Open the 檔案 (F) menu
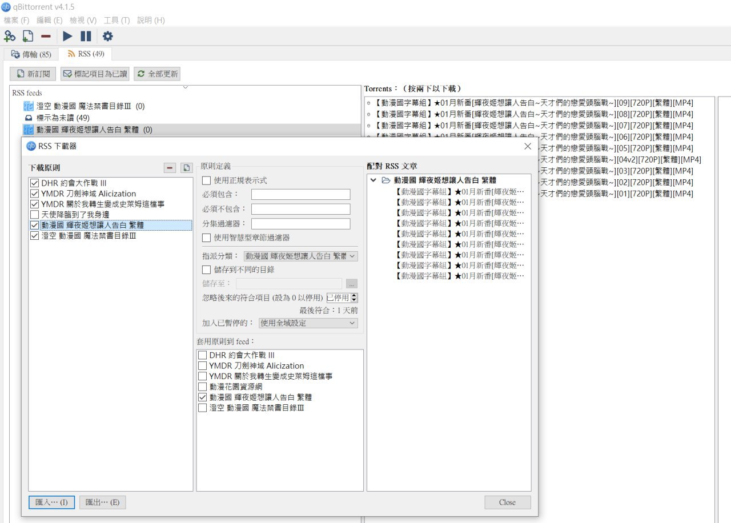 pos(17,20)
